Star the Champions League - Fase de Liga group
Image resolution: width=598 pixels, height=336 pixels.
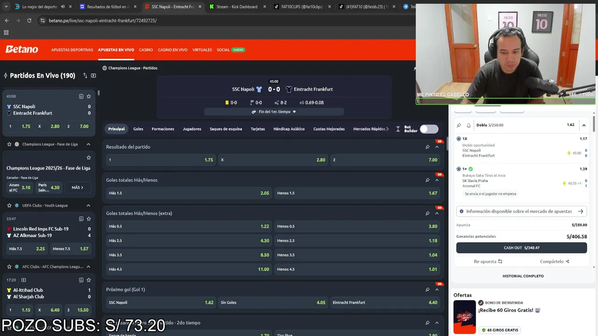pyautogui.click(x=9, y=144)
